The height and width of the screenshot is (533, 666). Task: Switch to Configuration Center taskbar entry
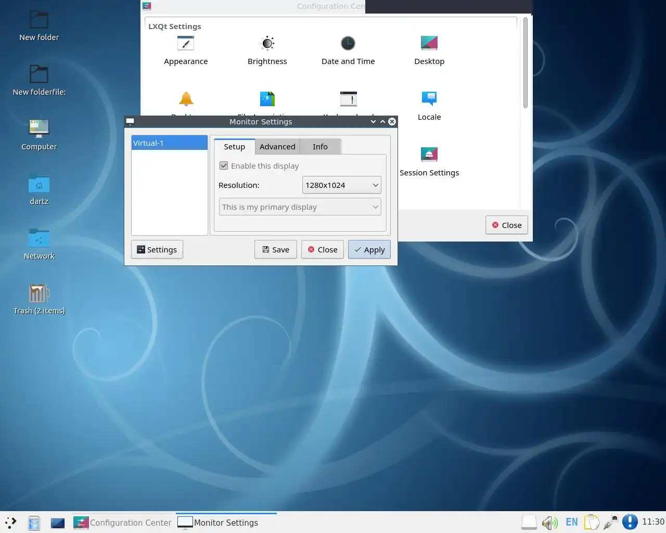click(123, 523)
